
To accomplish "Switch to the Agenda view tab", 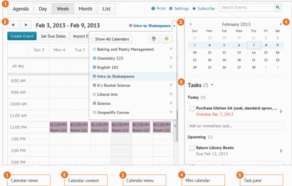I will pos(21,9).
